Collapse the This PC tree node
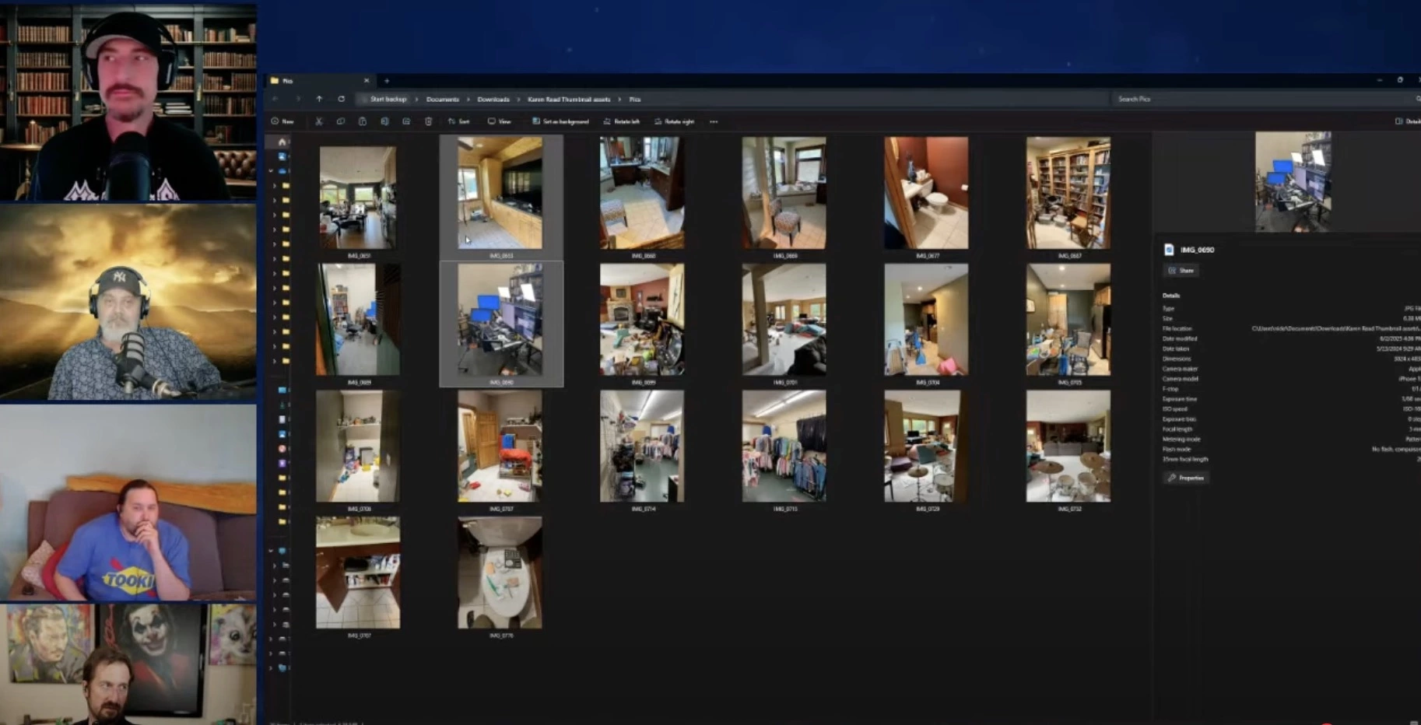Screen dimensions: 1421x725 pos(272,551)
